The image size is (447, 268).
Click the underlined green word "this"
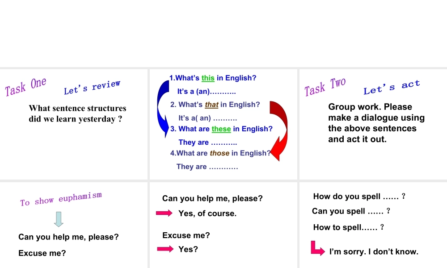coord(208,78)
